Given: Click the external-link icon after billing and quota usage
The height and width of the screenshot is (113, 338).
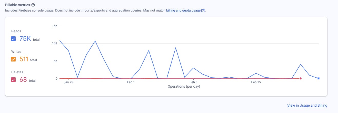Looking at the screenshot, I should (203, 11).
